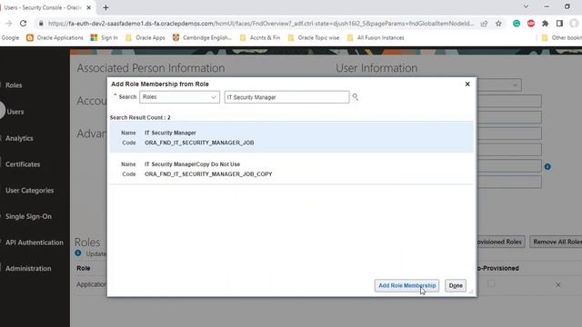The image size is (582, 327).
Task: Open the All Fusion Instances bookmark folder
Action: tap(376, 38)
